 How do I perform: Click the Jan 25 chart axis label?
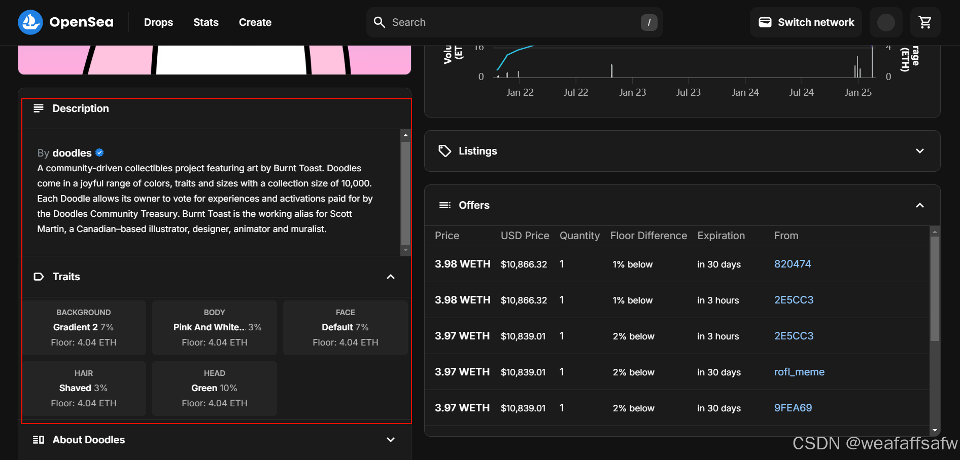[858, 92]
